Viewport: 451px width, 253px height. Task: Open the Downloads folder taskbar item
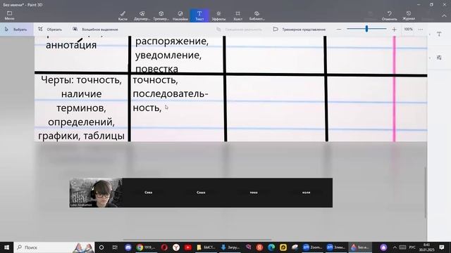click(x=230, y=247)
